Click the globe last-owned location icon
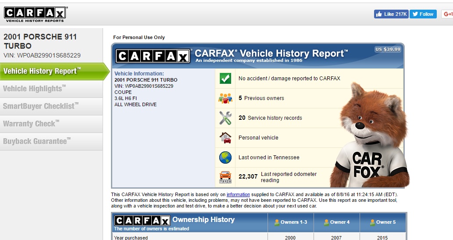 pos(225,157)
